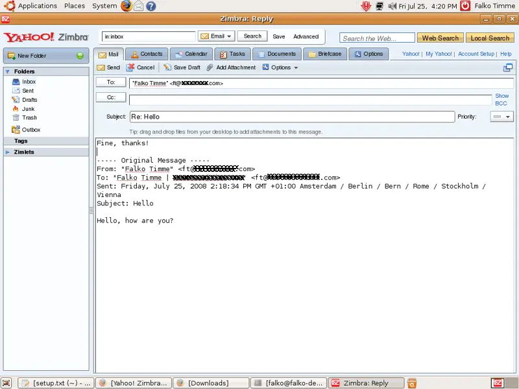Switch to the Options tab
The width and height of the screenshot is (519, 389).
(368, 54)
